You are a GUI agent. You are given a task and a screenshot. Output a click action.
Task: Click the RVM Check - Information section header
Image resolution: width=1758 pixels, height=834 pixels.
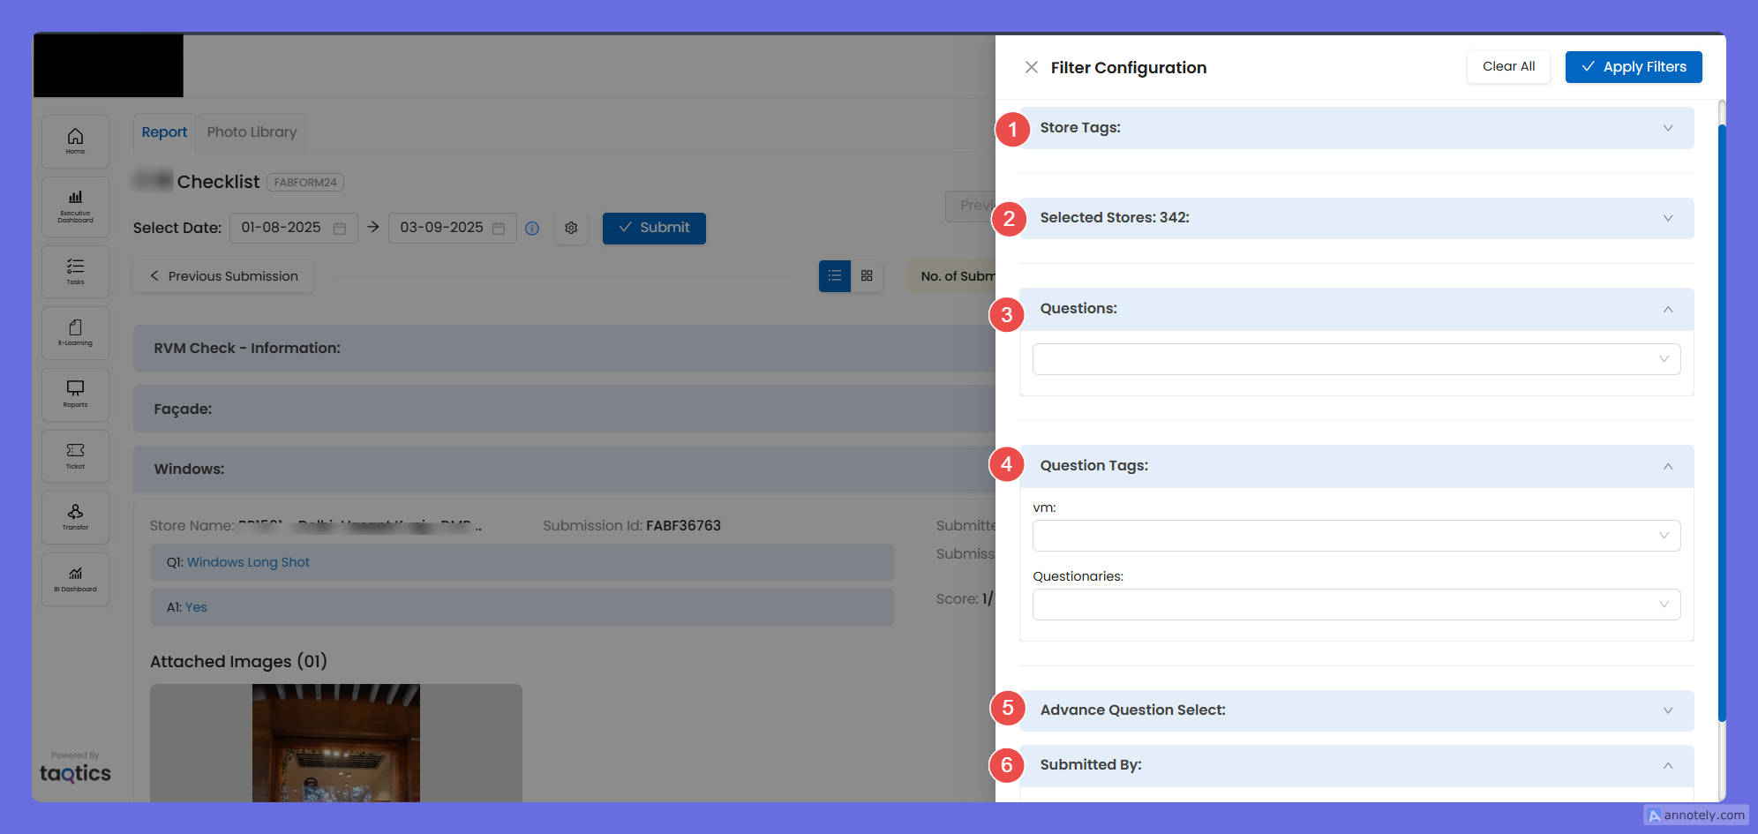[x=565, y=349]
